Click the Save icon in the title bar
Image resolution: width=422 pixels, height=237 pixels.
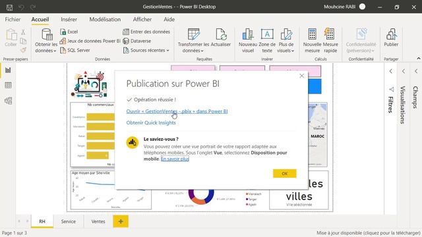9,7
